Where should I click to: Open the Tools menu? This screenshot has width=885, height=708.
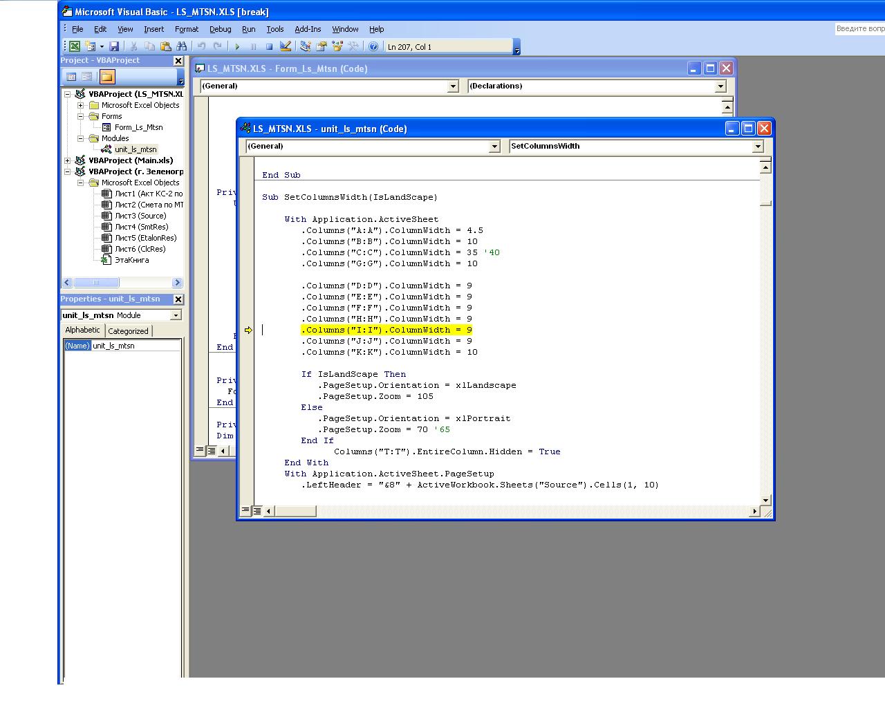pos(275,29)
